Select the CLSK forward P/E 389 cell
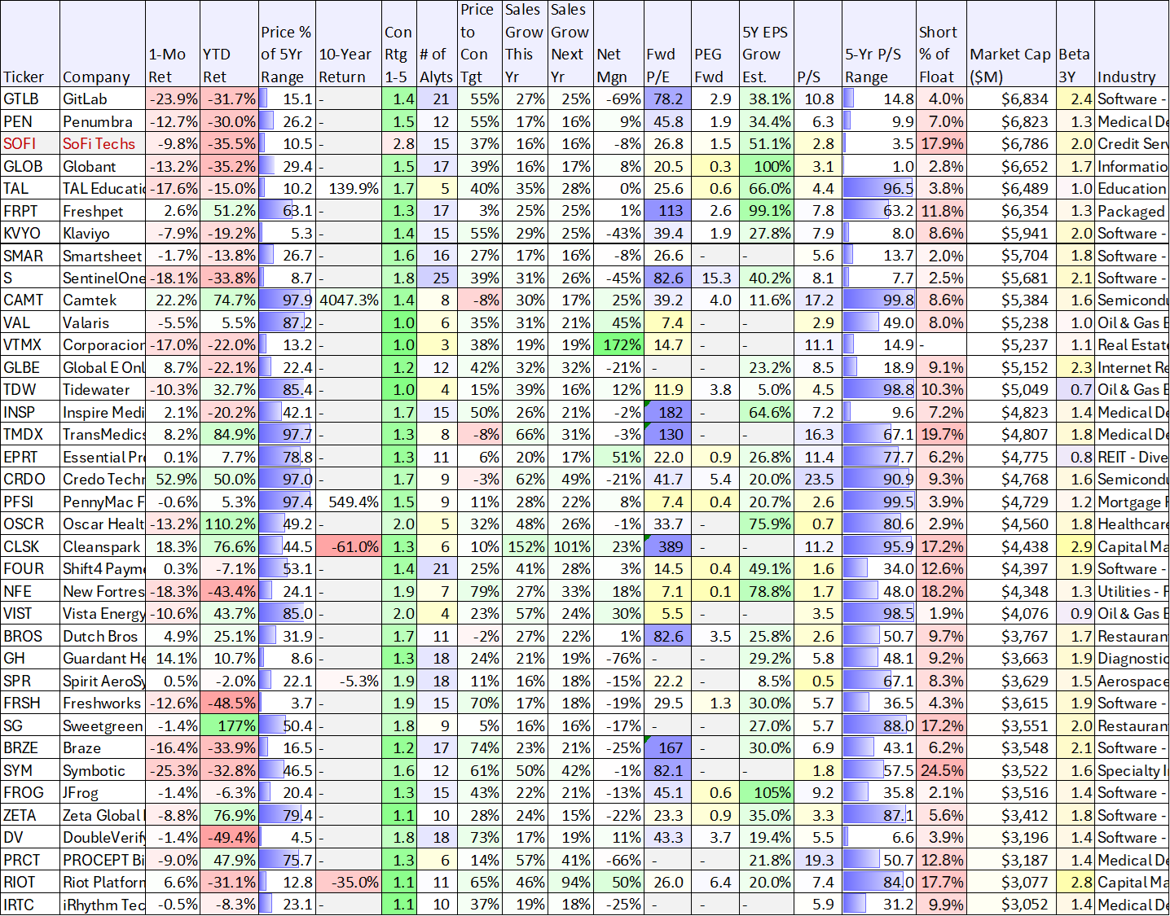Screen dimensions: 1170x916 click(667, 547)
